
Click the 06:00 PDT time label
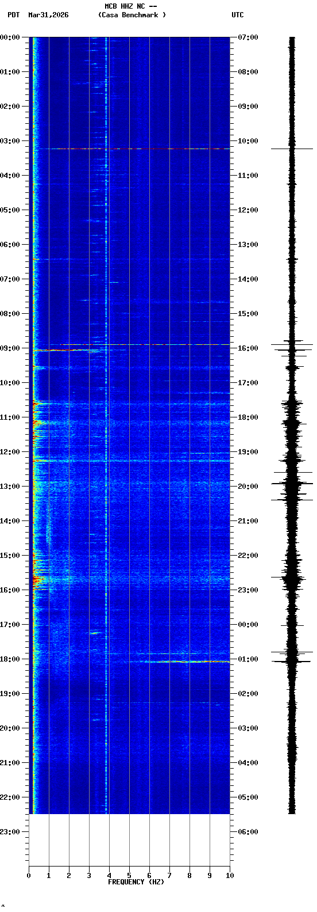tap(10, 245)
